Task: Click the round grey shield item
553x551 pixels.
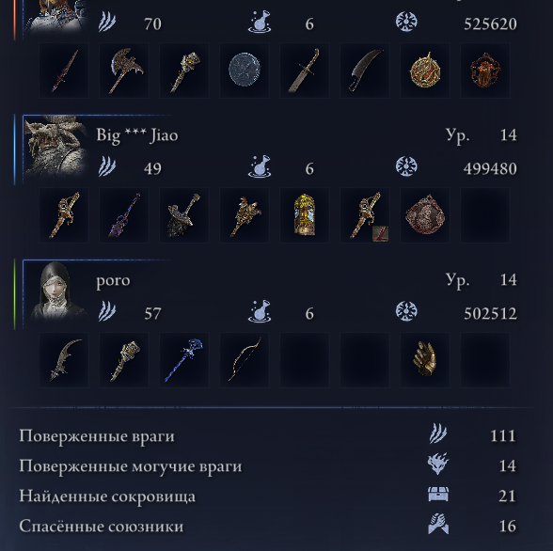Action: (x=245, y=71)
